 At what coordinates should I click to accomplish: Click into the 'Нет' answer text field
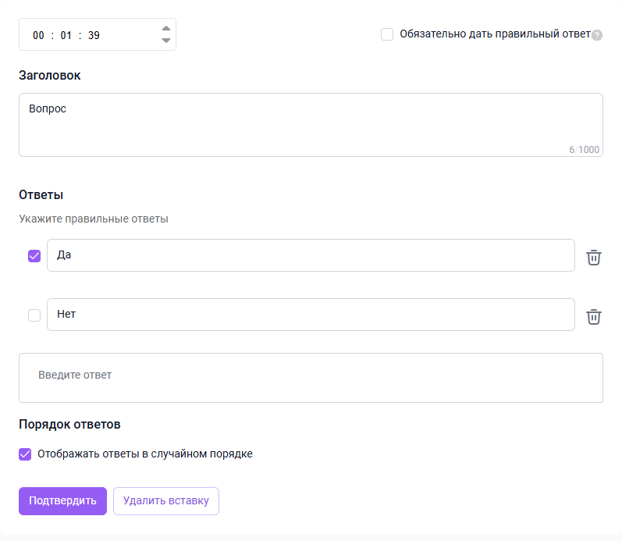point(311,315)
